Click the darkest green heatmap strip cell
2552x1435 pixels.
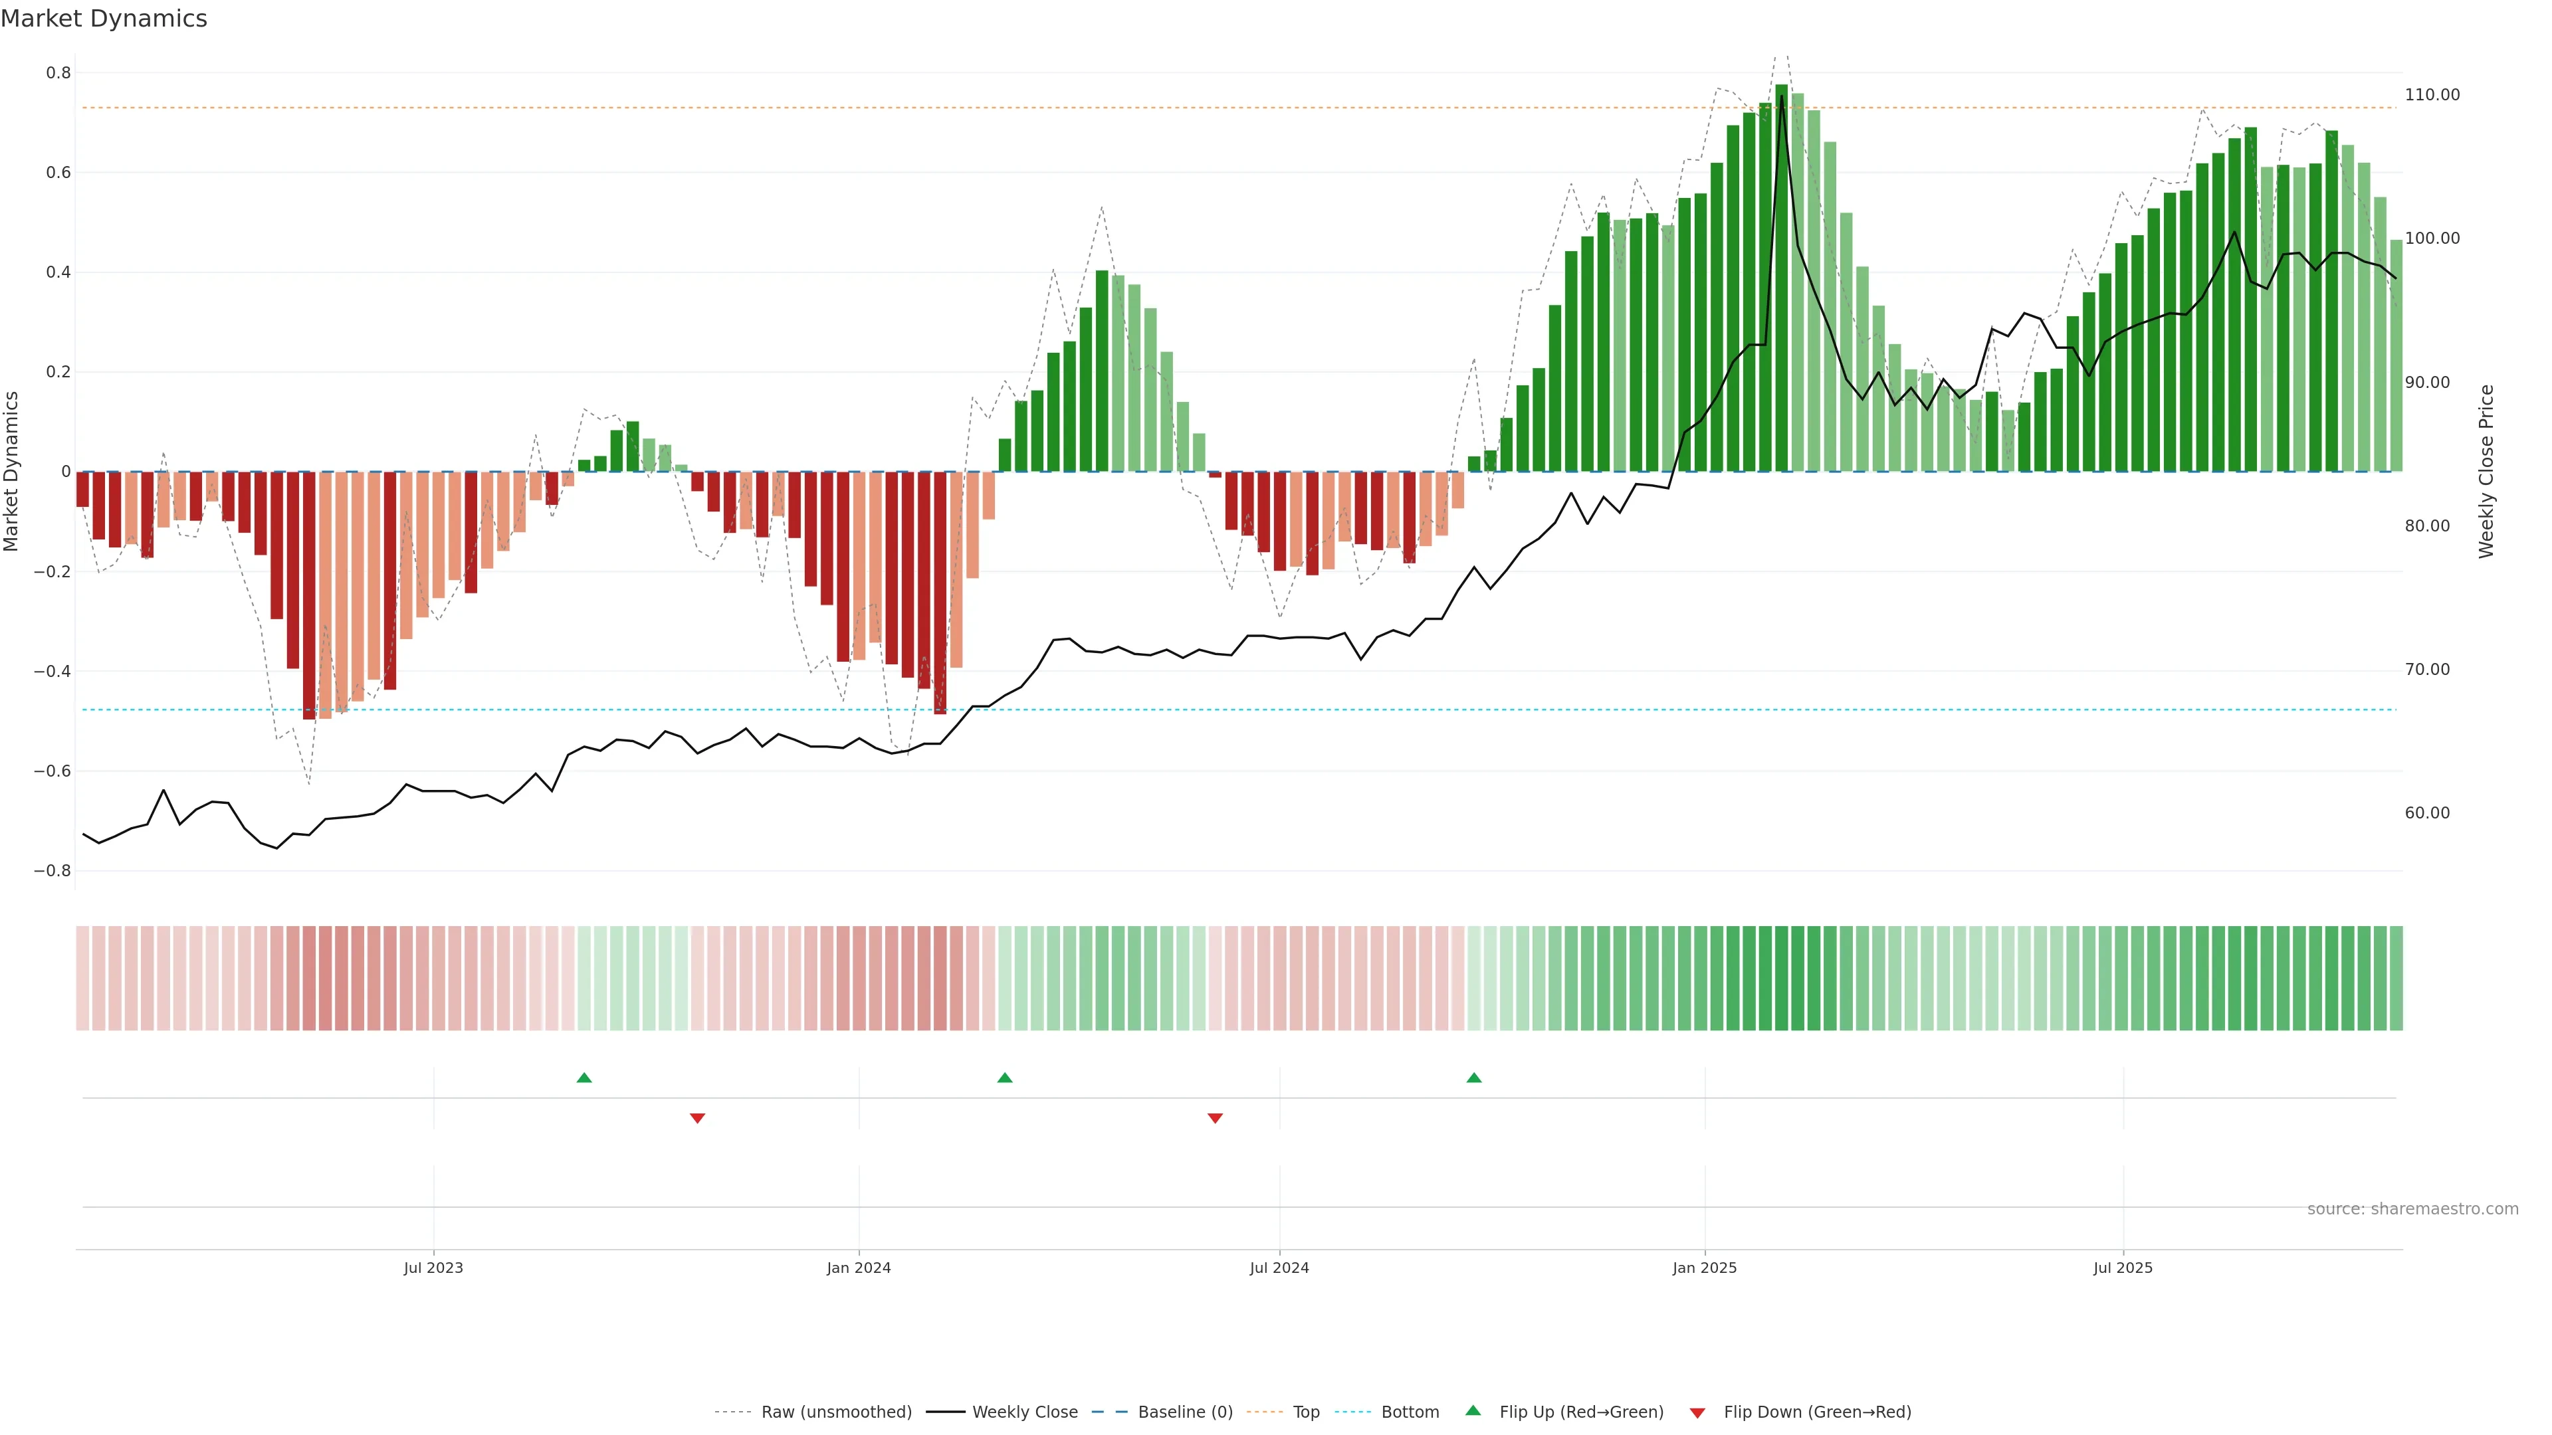(1781, 977)
